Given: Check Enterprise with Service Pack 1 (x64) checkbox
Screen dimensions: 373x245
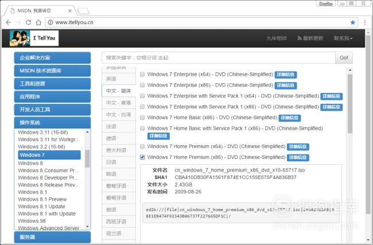Looking at the screenshot, I should [142, 96].
